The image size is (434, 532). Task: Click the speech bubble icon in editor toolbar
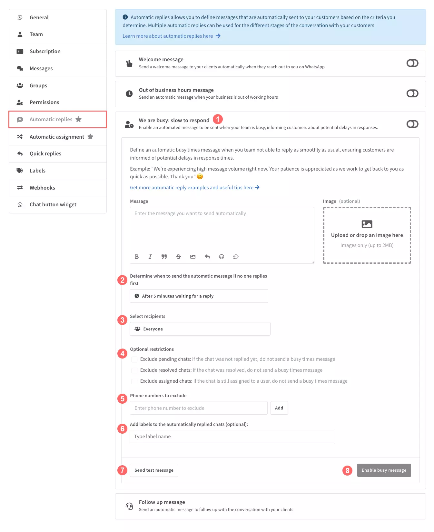pos(236,257)
